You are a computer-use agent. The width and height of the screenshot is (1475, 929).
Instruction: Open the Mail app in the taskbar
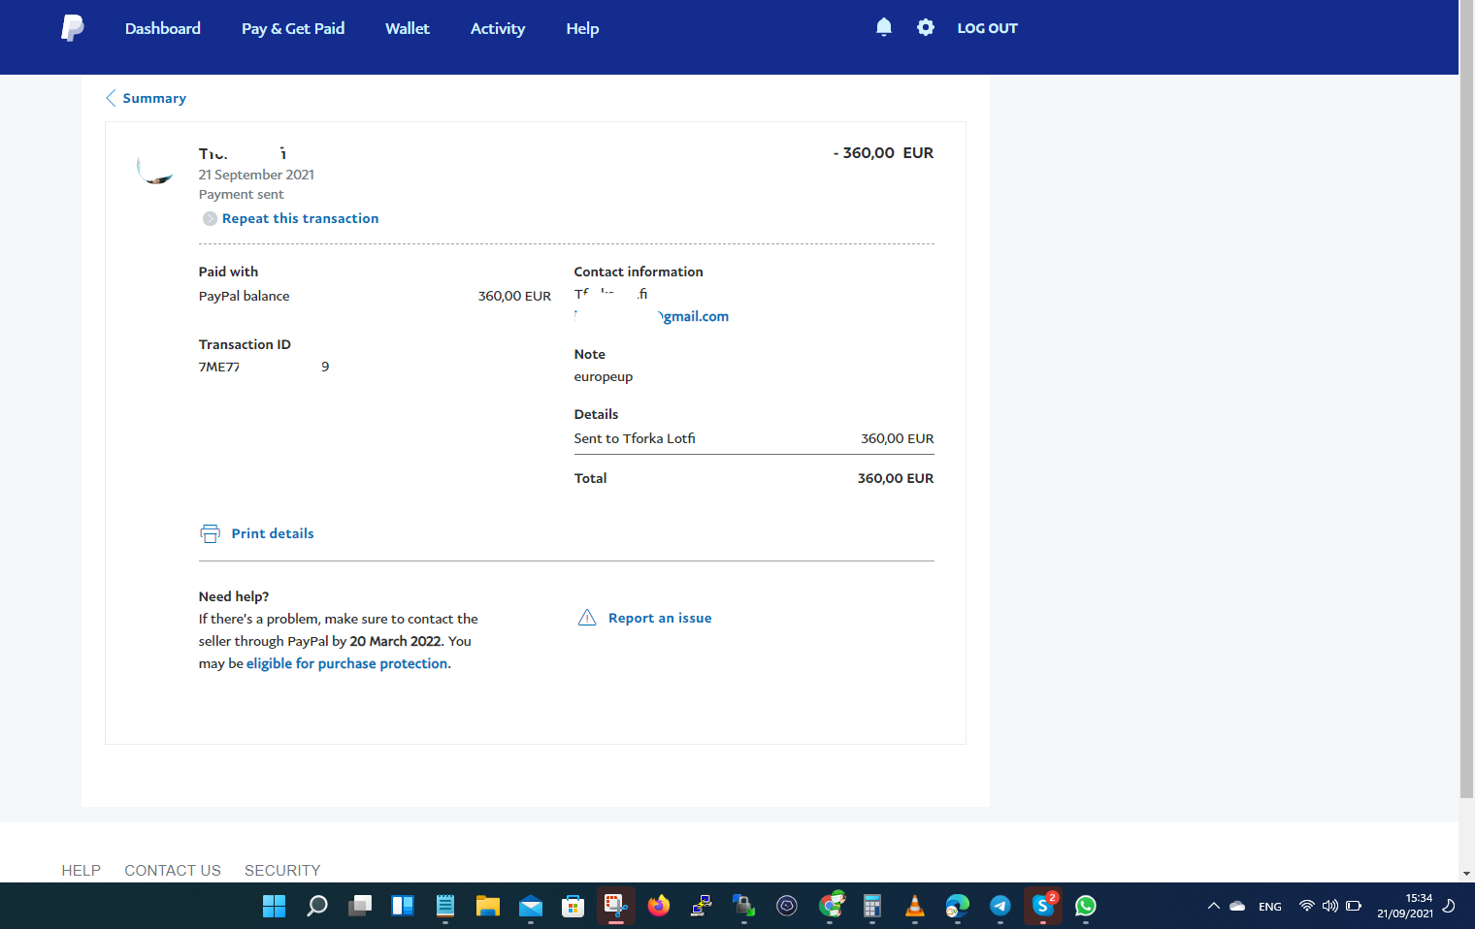[x=531, y=906]
